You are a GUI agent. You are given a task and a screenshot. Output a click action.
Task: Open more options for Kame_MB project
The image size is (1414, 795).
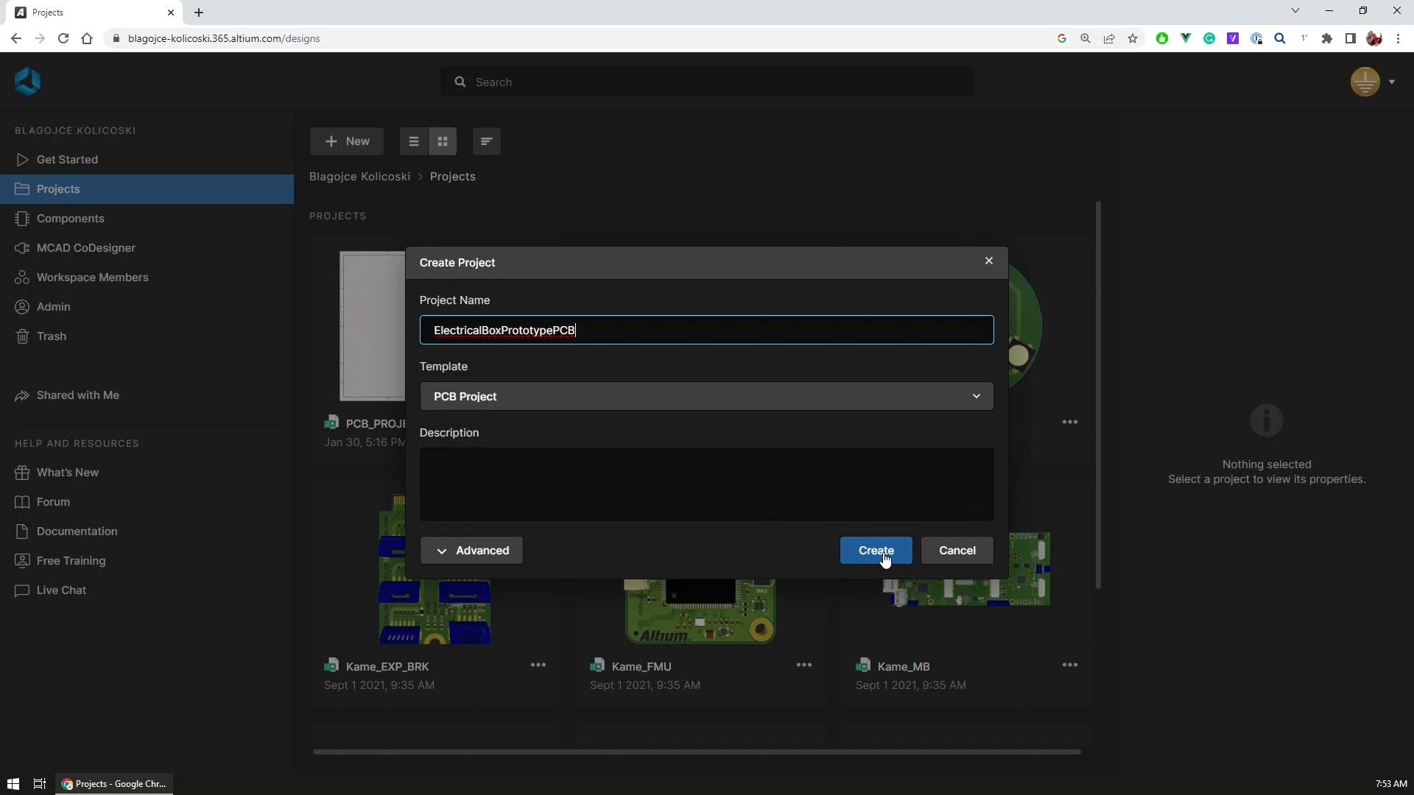pos(1070,665)
